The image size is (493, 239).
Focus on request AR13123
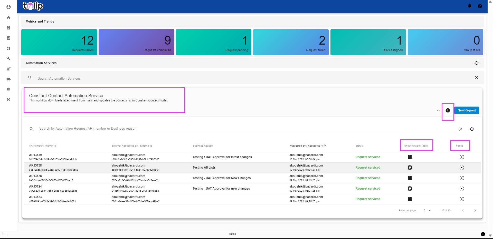pos(462,199)
